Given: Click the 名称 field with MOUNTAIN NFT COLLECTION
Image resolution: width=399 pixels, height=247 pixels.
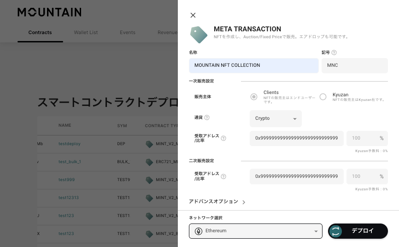Looking at the screenshot, I should pyautogui.click(x=253, y=65).
